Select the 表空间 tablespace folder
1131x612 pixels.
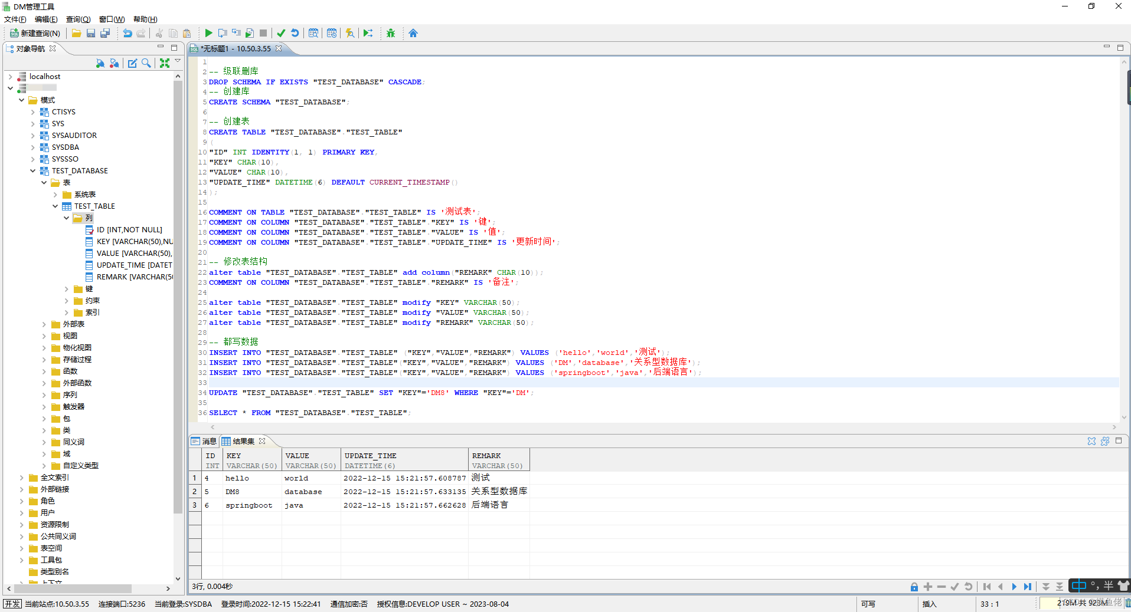(51, 548)
